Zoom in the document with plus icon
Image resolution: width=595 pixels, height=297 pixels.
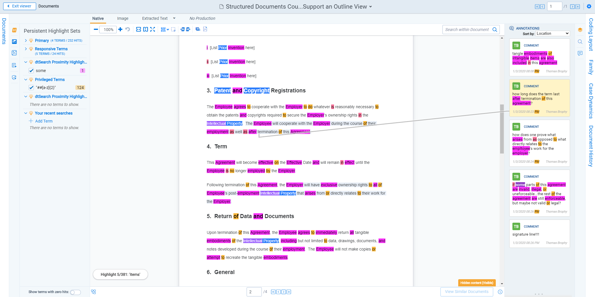[120, 29]
